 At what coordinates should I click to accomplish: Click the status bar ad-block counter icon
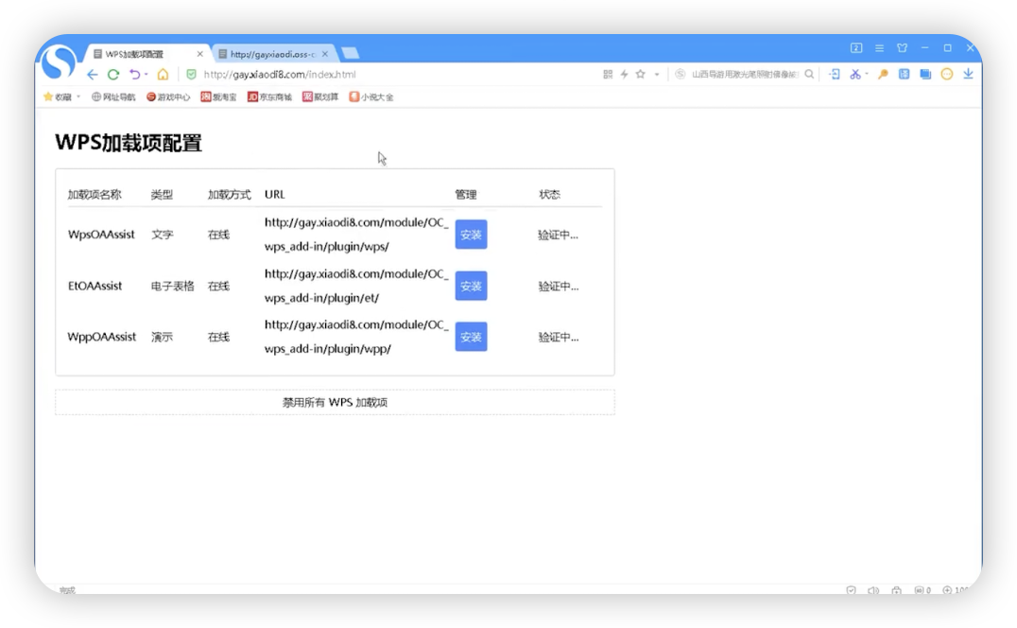click(x=922, y=590)
